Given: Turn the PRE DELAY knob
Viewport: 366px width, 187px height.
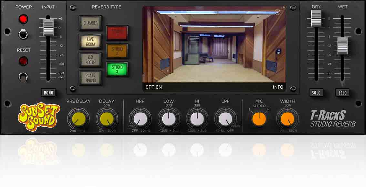Looking at the screenshot, I should point(78,119).
